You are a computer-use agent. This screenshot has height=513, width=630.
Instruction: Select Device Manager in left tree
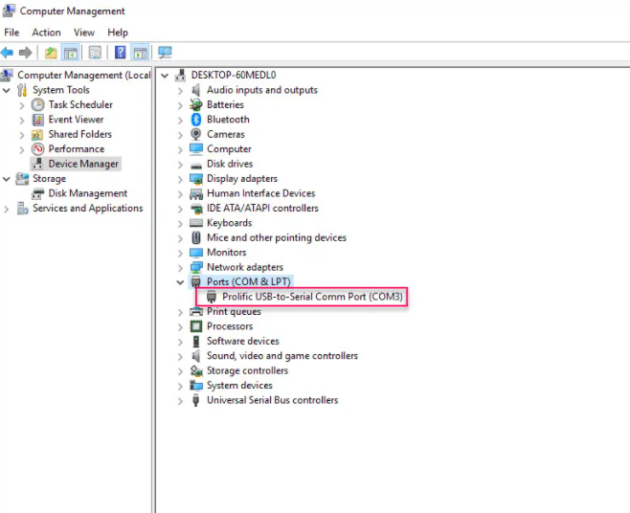(83, 164)
